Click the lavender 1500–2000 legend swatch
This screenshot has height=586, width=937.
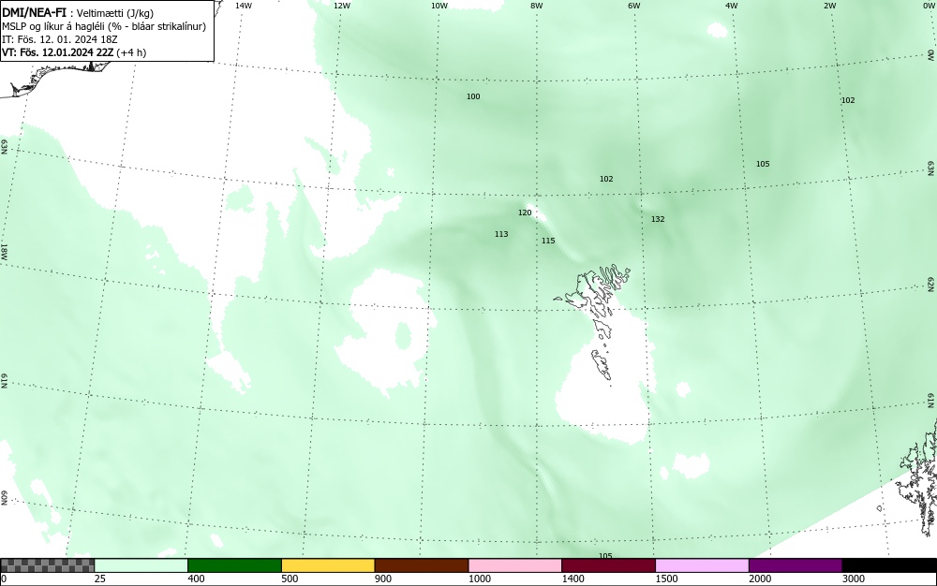coord(702,565)
